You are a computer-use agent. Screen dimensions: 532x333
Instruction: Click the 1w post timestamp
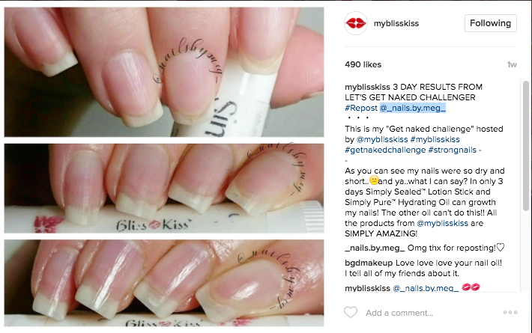click(x=512, y=64)
